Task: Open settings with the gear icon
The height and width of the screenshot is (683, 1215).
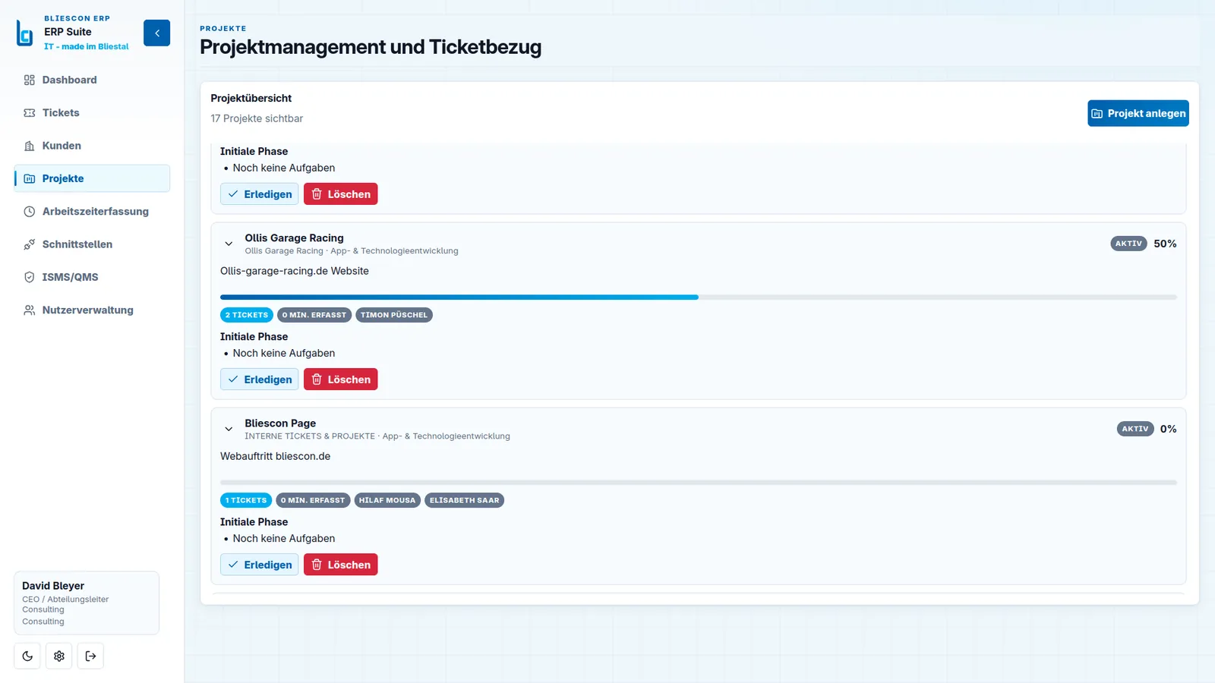Action: (x=59, y=656)
